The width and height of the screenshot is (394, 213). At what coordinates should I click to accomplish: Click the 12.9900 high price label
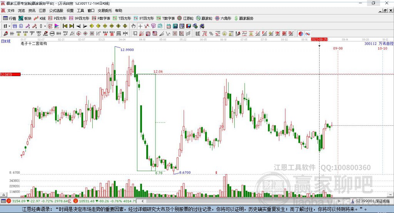pos(127,50)
